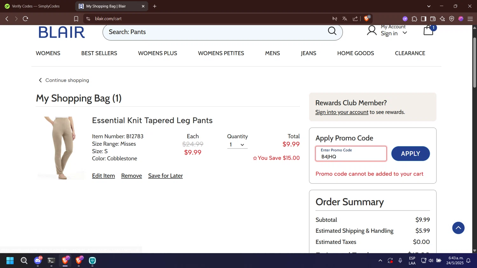Click the scroll-to-top round arrow button
Image resolution: width=477 pixels, height=268 pixels.
458,228
